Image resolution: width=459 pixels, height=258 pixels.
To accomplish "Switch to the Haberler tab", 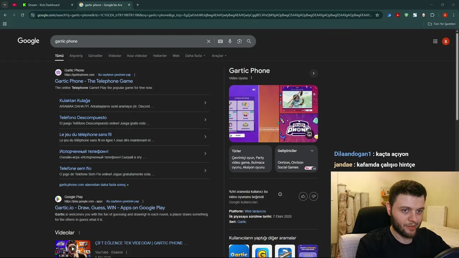I will coord(160,56).
